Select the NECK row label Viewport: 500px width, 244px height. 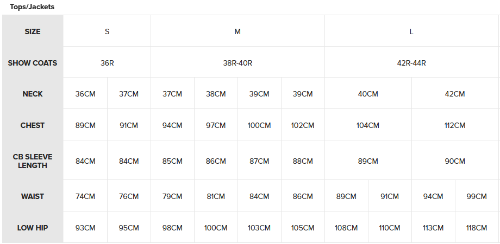[x=33, y=94]
